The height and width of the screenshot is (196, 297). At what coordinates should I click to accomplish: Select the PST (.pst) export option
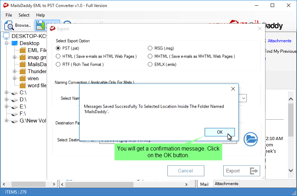[67, 48]
